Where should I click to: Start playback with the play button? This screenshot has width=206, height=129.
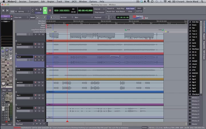(x=41, y=9)
